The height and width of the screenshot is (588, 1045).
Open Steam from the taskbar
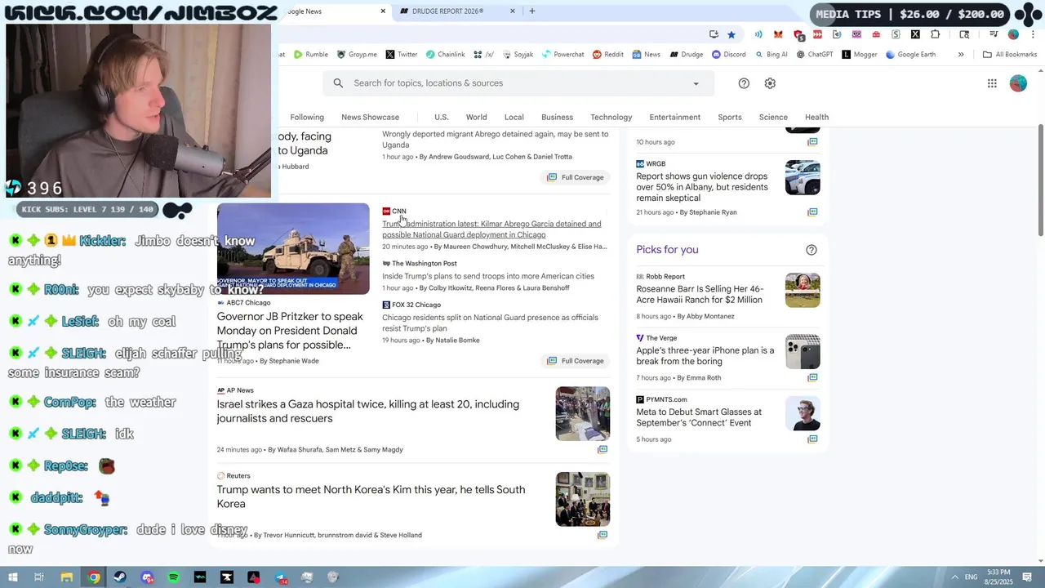(120, 577)
